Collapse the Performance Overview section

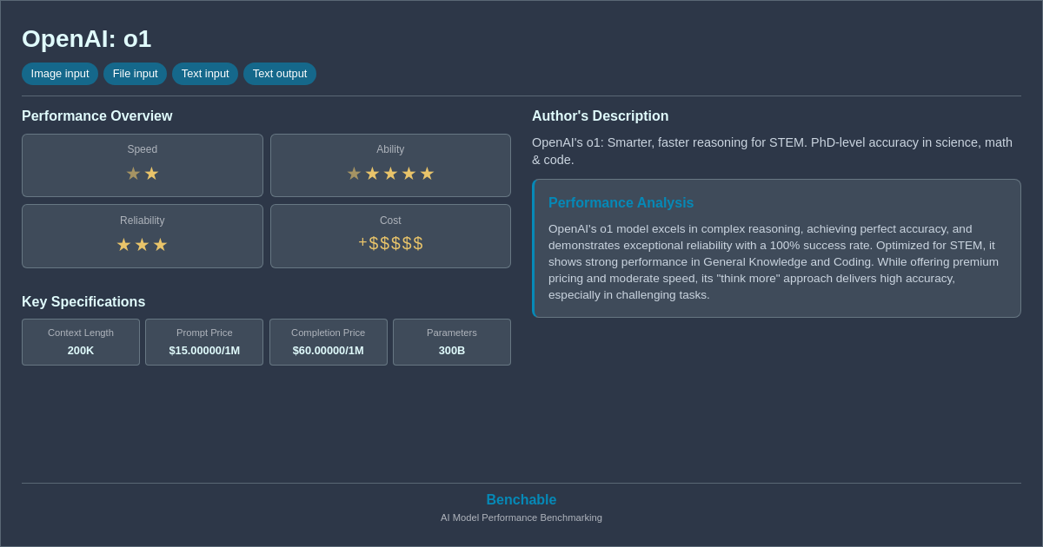click(x=97, y=115)
